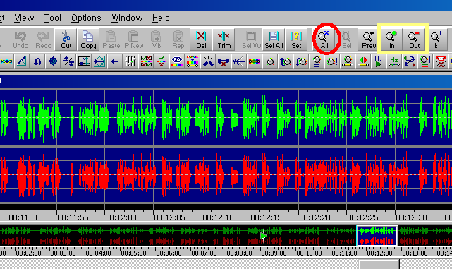Open the Pan green-red arrows icon
The height and width of the screenshot is (269, 452).
pyautogui.click(x=363, y=61)
